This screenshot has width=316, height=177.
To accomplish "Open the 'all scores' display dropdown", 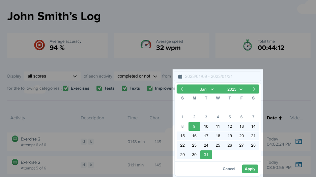I will (52, 76).
